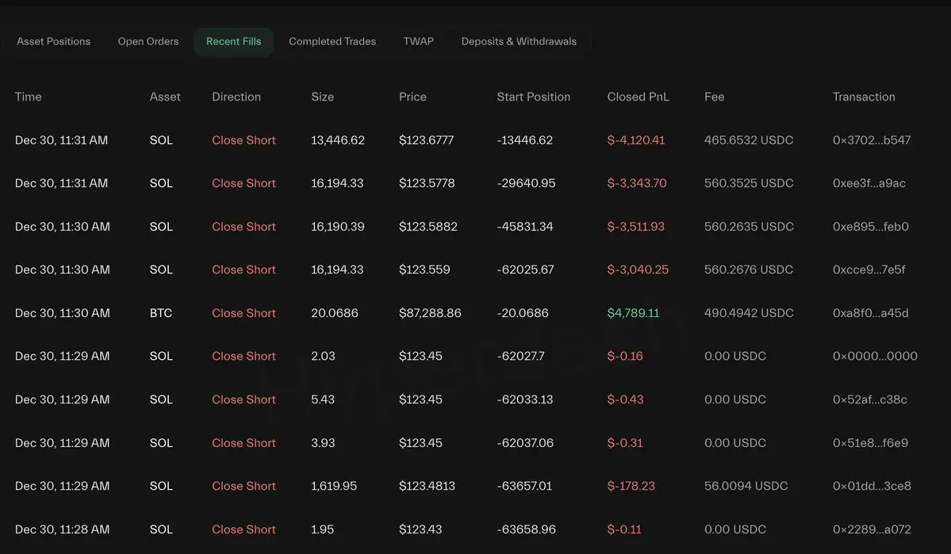Click the price $123.6777
951x554 pixels.
point(426,140)
